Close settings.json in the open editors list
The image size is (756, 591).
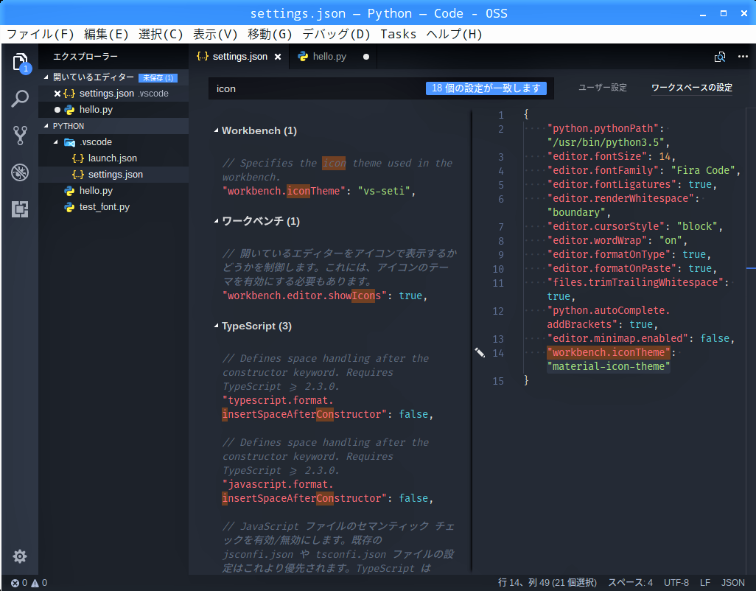point(57,94)
